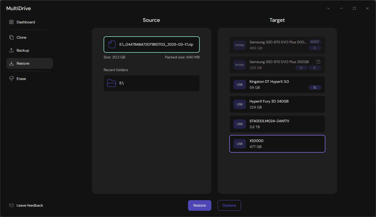Click the E:\ recent folder icon
Screen dimensions: 376x217
click(112, 83)
